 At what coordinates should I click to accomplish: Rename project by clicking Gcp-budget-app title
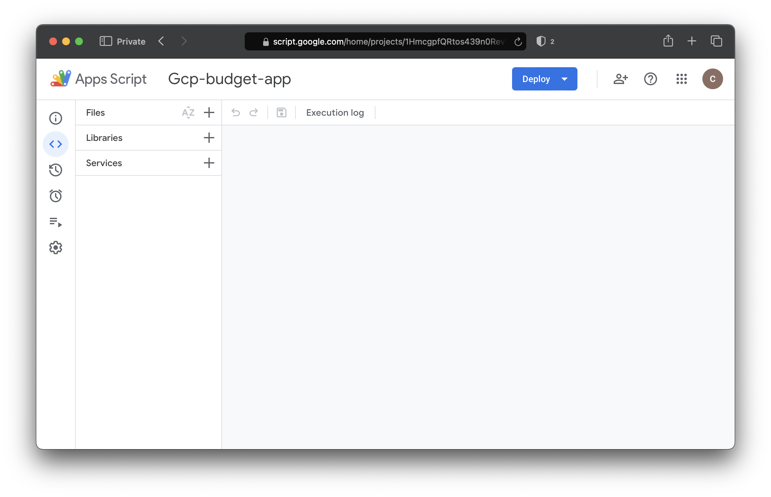[229, 79]
